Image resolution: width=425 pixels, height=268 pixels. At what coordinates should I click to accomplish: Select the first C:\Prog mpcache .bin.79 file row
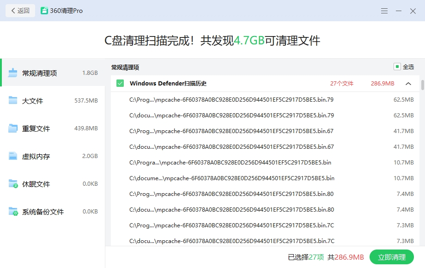click(231, 99)
